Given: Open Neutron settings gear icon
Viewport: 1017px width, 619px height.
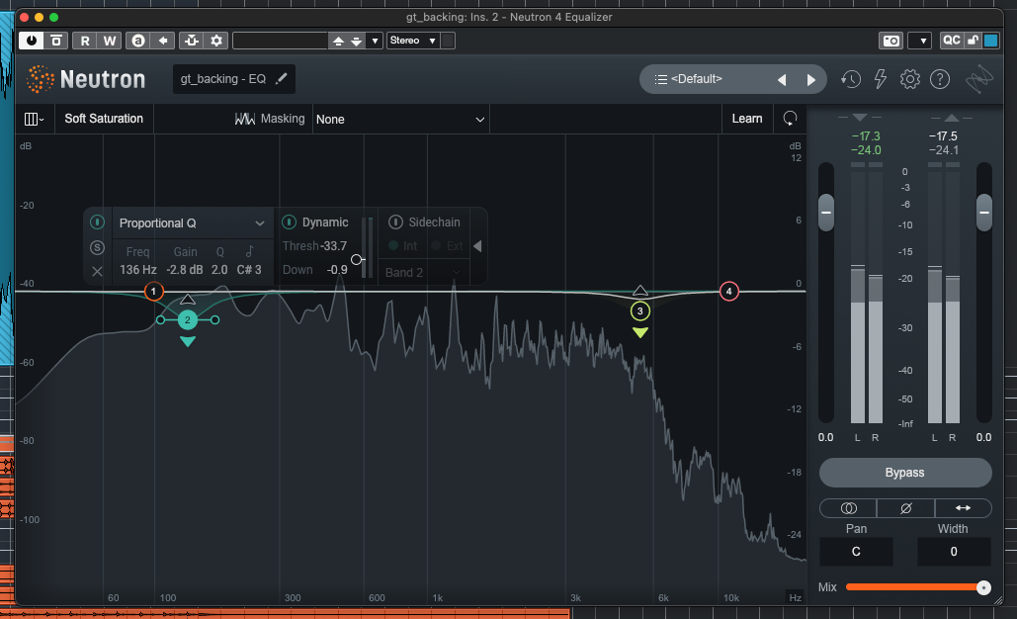Looking at the screenshot, I should [x=910, y=79].
